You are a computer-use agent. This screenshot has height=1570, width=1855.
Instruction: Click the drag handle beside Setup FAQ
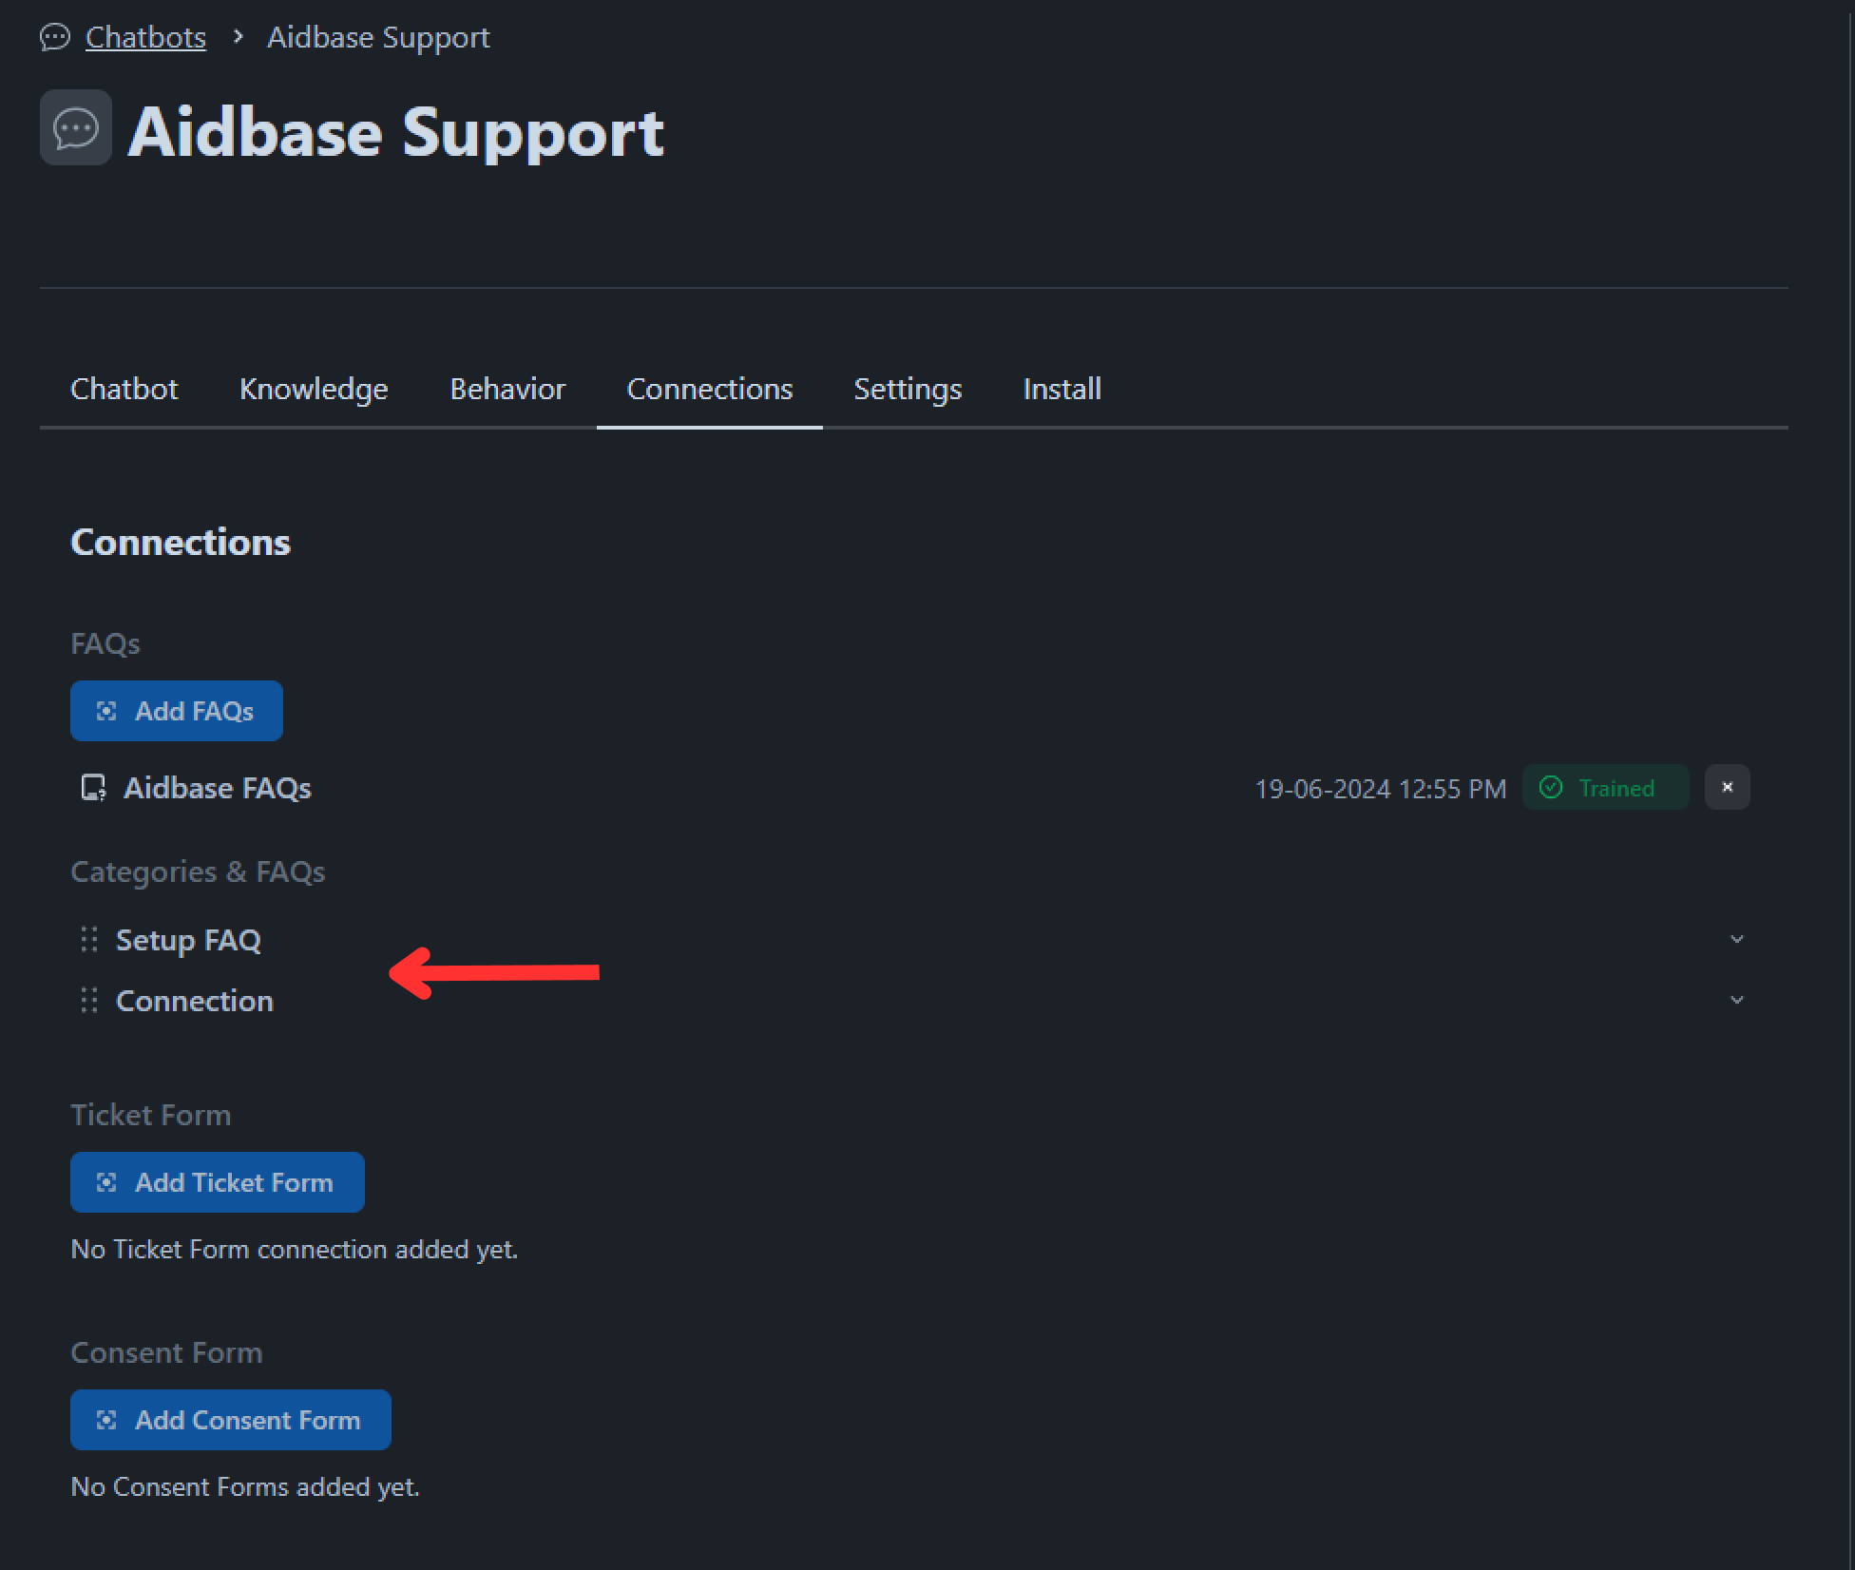[x=89, y=940]
